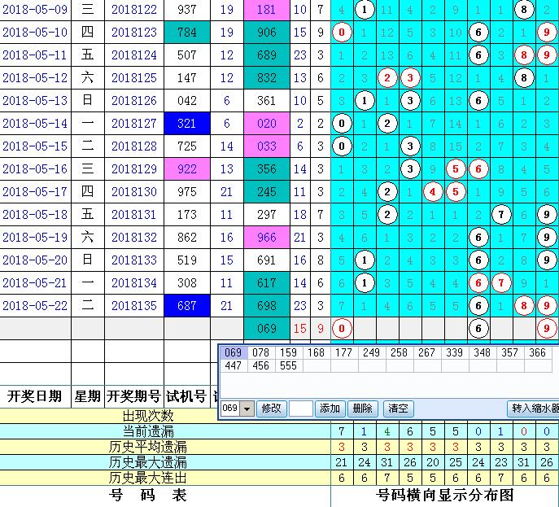
Task: Select number 456 in the number list
Action: pos(260,365)
